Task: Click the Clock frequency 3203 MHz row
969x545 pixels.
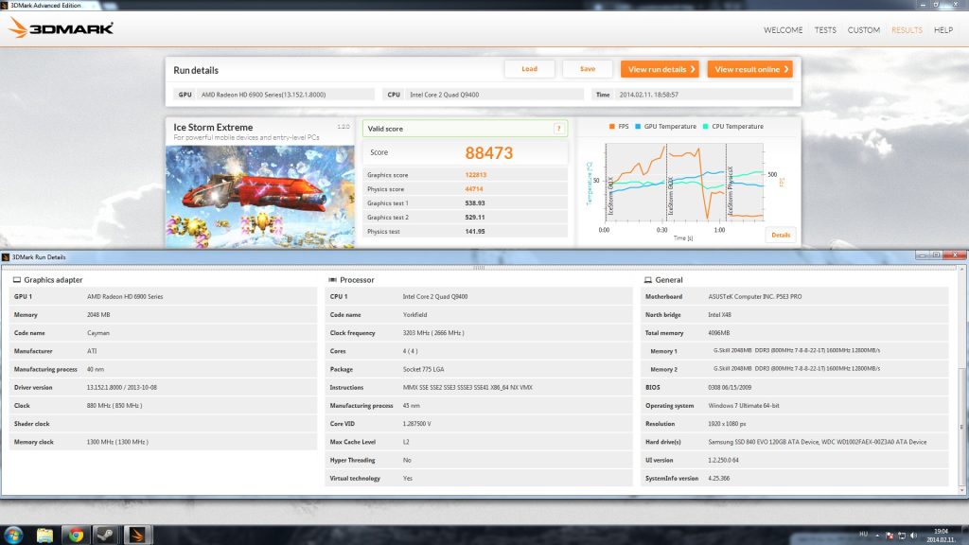Action: [479, 333]
